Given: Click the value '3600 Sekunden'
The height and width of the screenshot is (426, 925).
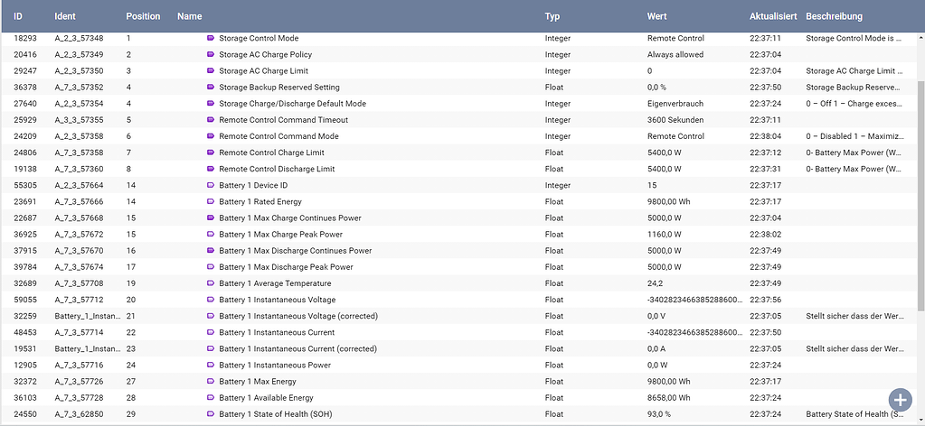Looking at the screenshot, I should [675, 120].
